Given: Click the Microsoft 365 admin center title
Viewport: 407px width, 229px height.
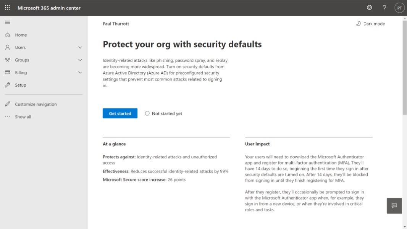Looking at the screenshot, I should 49,8.
